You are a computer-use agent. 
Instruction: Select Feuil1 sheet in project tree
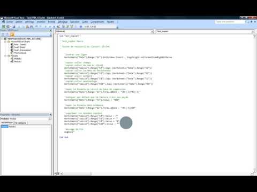(x=18, y=44)
